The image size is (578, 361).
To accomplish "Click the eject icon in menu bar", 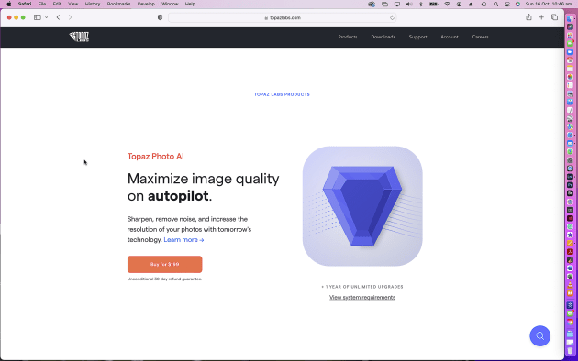I will 471,4.
